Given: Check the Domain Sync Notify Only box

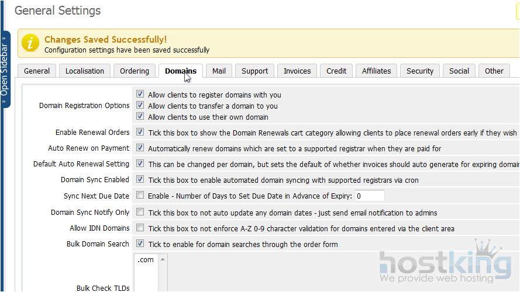Looking at the screenshot, I should (140, 213).
